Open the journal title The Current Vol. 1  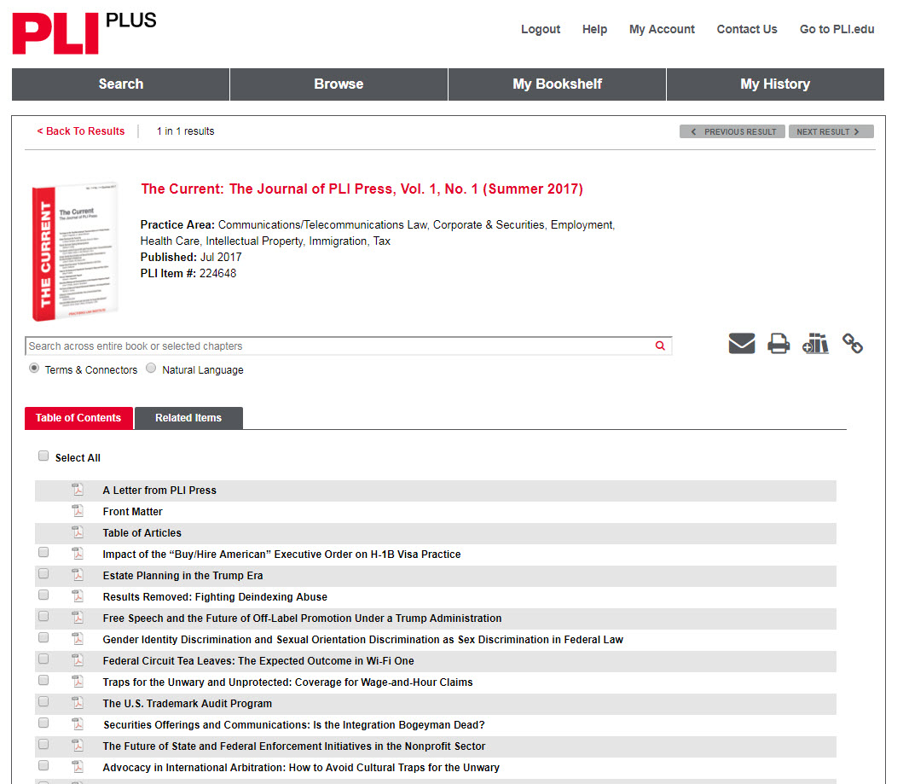click(x=362, y=189)
